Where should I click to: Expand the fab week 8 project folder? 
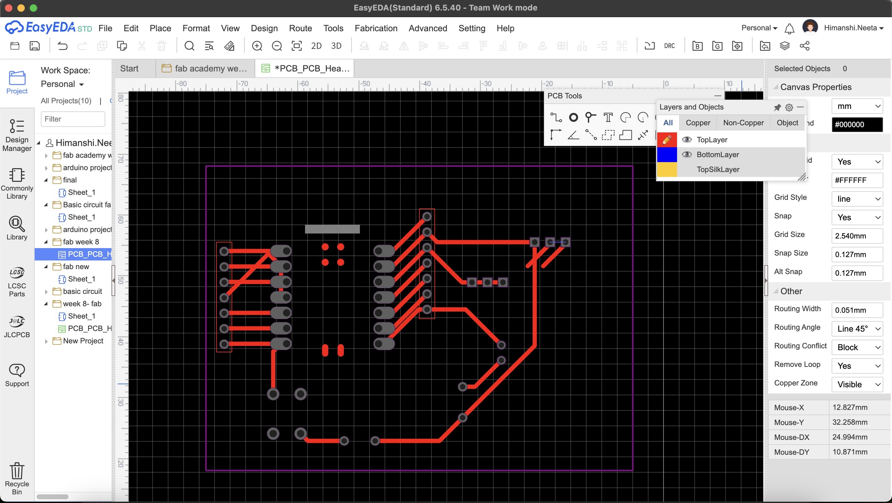[x=46, y=241]
